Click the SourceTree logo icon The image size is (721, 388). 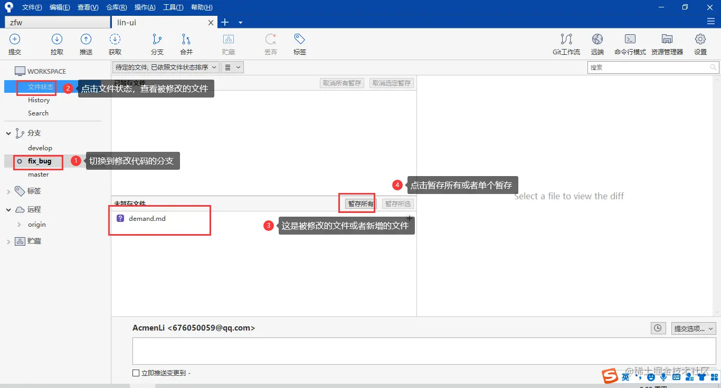[x=8, y=7]
